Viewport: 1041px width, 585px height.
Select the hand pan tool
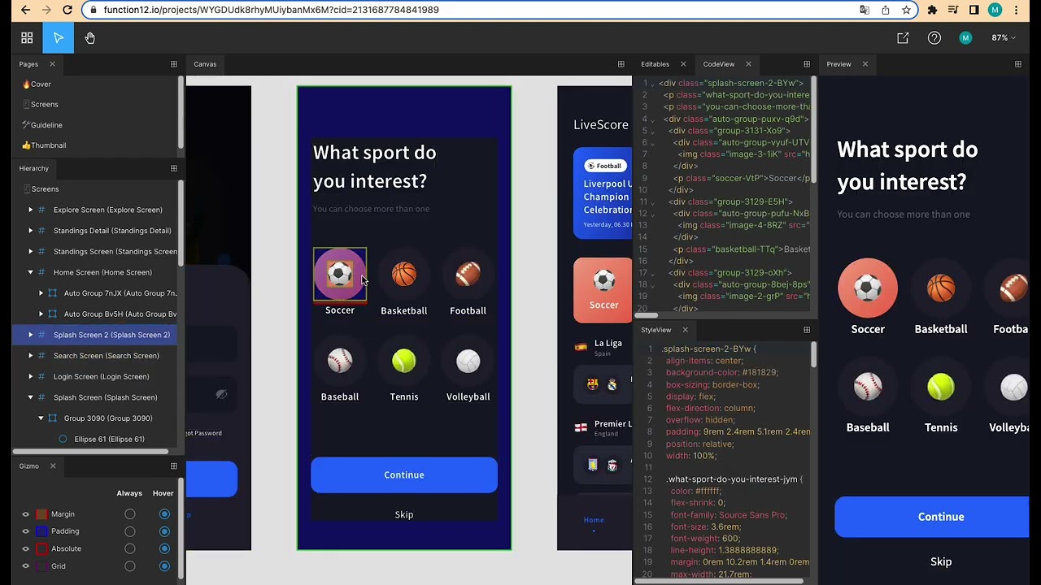coord(89,38)
